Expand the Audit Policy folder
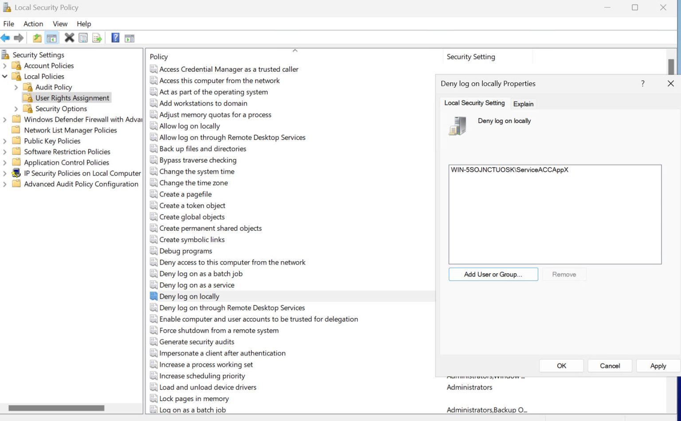This screenshot has height=421, width=681. pyautogui.click(x=16, y=87)
